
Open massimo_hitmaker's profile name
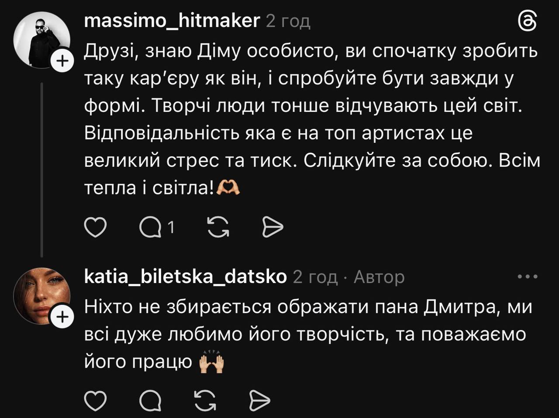(172, 20)
